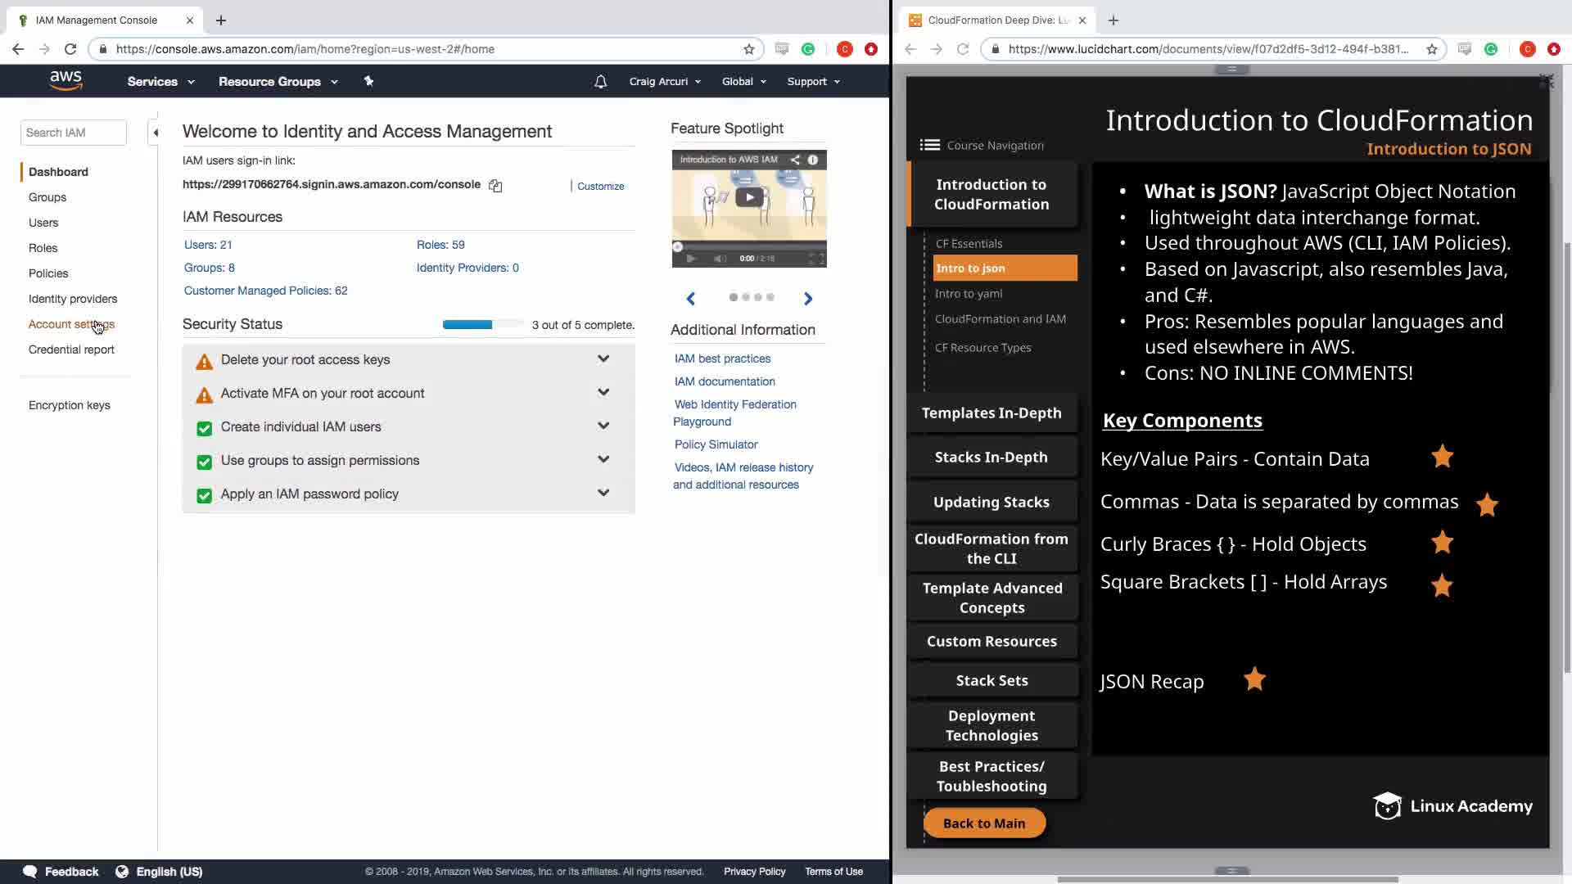The width and height of the screenshot is (1572, 884).
Task: Open the Craig Arcuri account dropdown
Action: click(x=665, y=82)
